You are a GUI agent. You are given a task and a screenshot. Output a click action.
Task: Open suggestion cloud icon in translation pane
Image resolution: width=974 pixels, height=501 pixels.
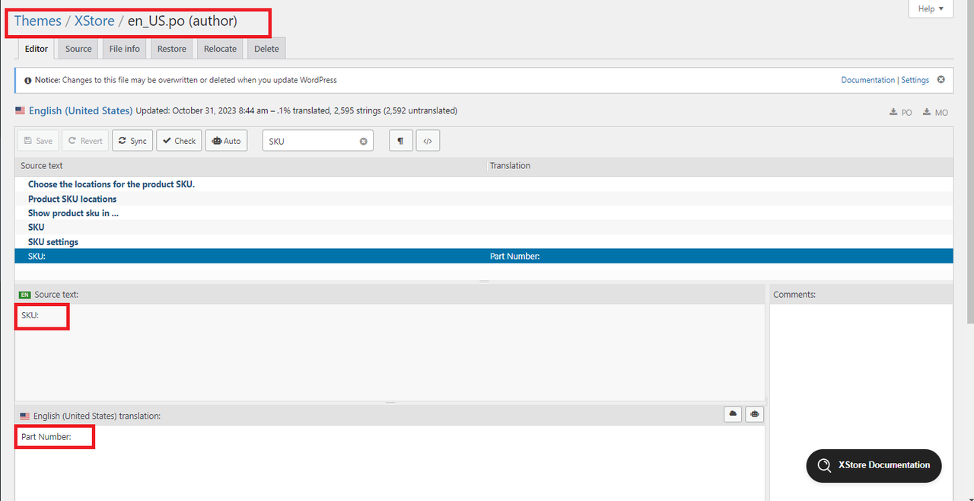(x=734, y=413)
